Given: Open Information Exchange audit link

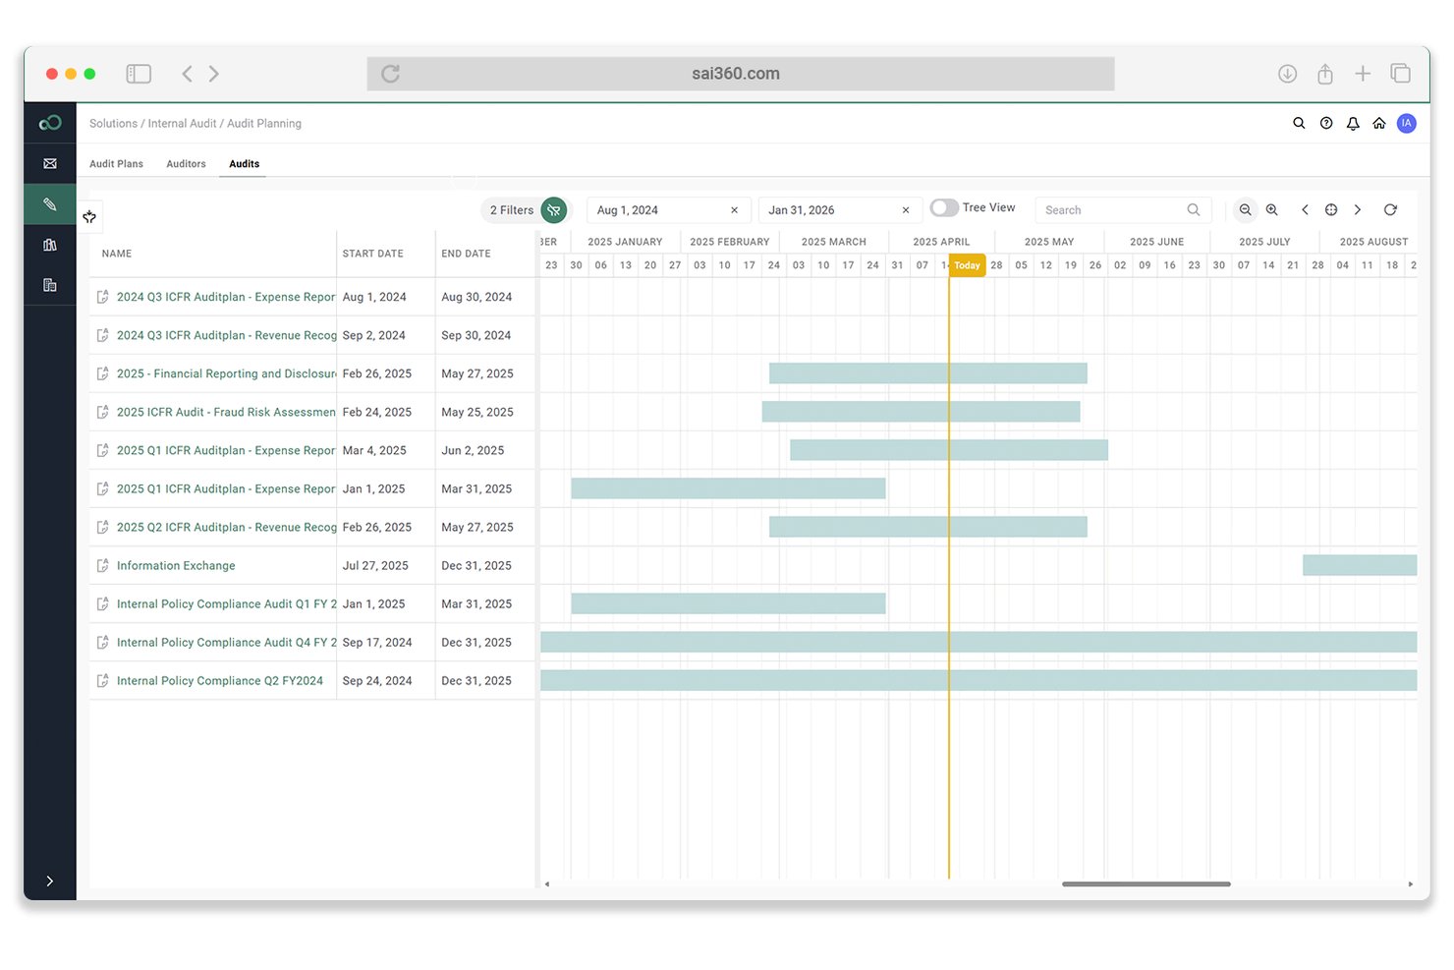Looking at the screenshot, I should pyautogui.click(x=176, y=566).
